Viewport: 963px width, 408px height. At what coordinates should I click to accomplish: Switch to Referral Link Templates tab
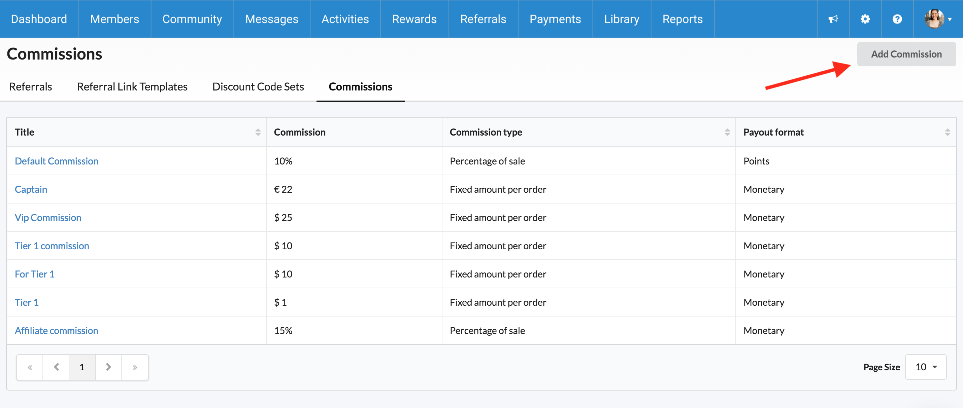(132, 86)
